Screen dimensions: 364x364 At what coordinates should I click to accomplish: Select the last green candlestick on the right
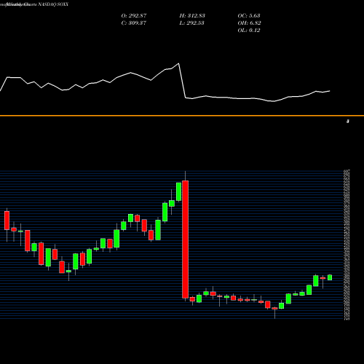[330, 277]
